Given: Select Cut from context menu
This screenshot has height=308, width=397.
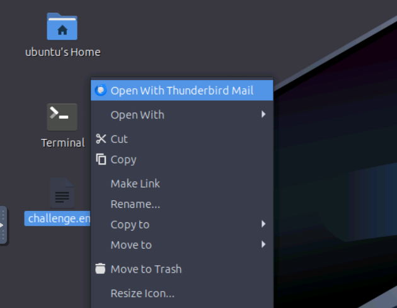Looking at the screenshot, I should [x=181, y=139].
